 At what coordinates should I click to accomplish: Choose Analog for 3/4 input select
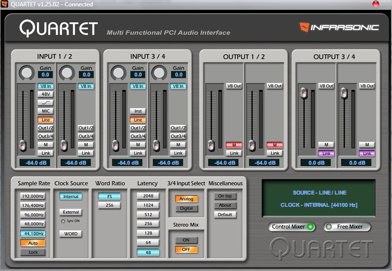pyautogui.click(x=186, y=199)
